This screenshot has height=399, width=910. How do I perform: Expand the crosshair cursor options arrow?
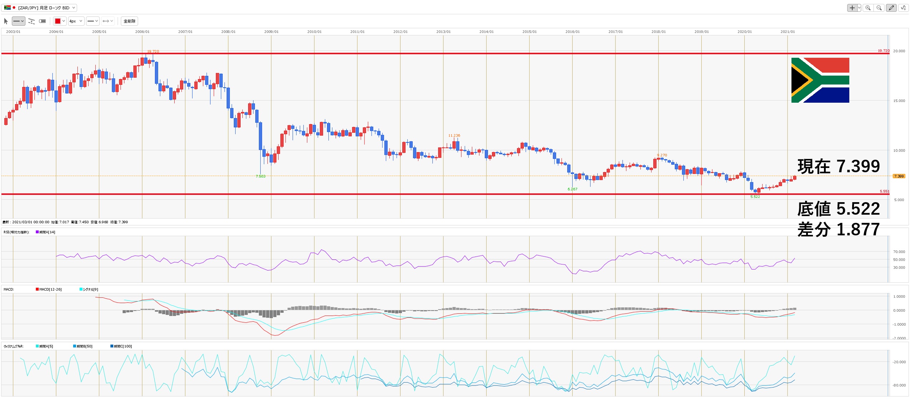pos(859,7)
